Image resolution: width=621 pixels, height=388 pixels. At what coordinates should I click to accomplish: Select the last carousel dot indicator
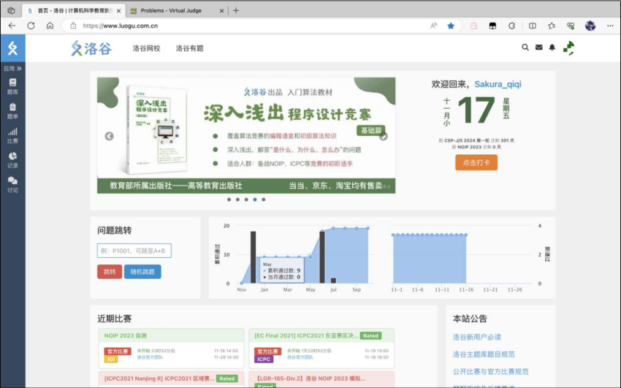tap(263, 199)
